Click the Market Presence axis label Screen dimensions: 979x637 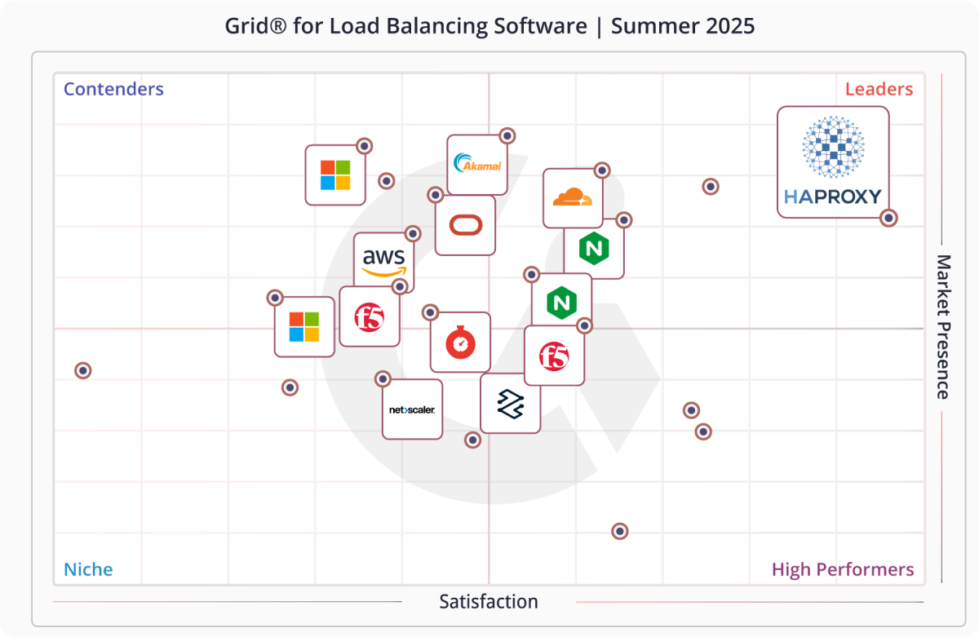(942, 326)
